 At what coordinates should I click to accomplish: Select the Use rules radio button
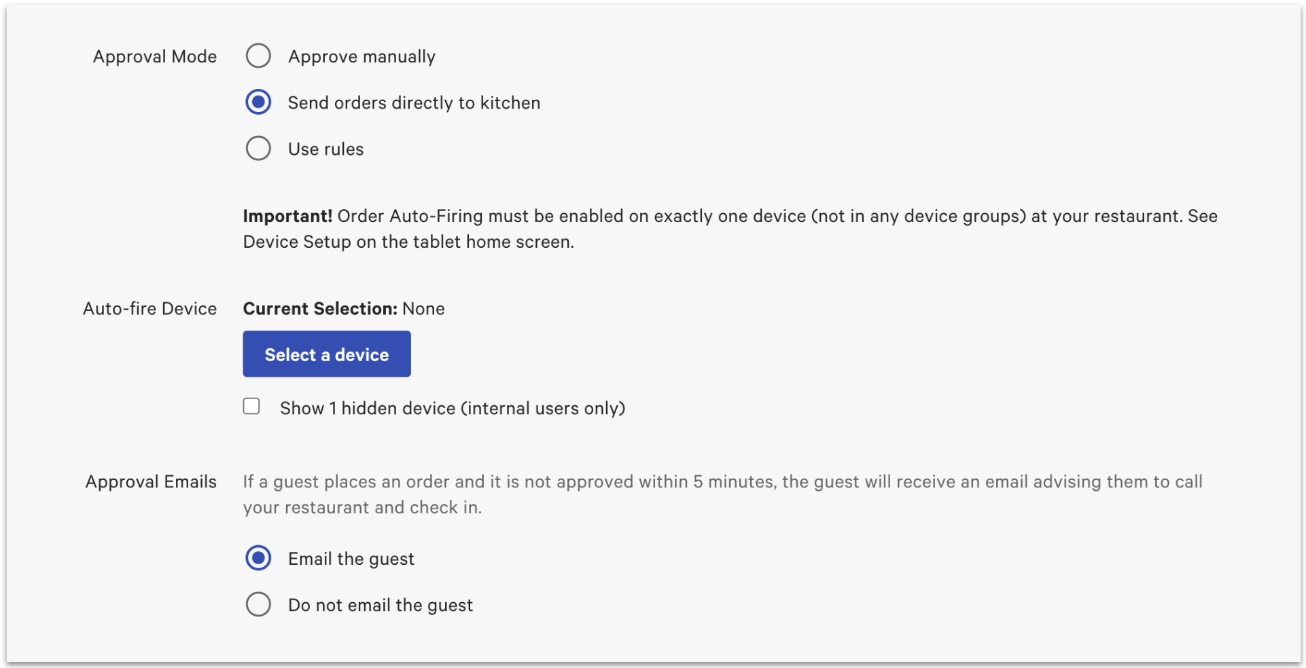pos(258,149)
